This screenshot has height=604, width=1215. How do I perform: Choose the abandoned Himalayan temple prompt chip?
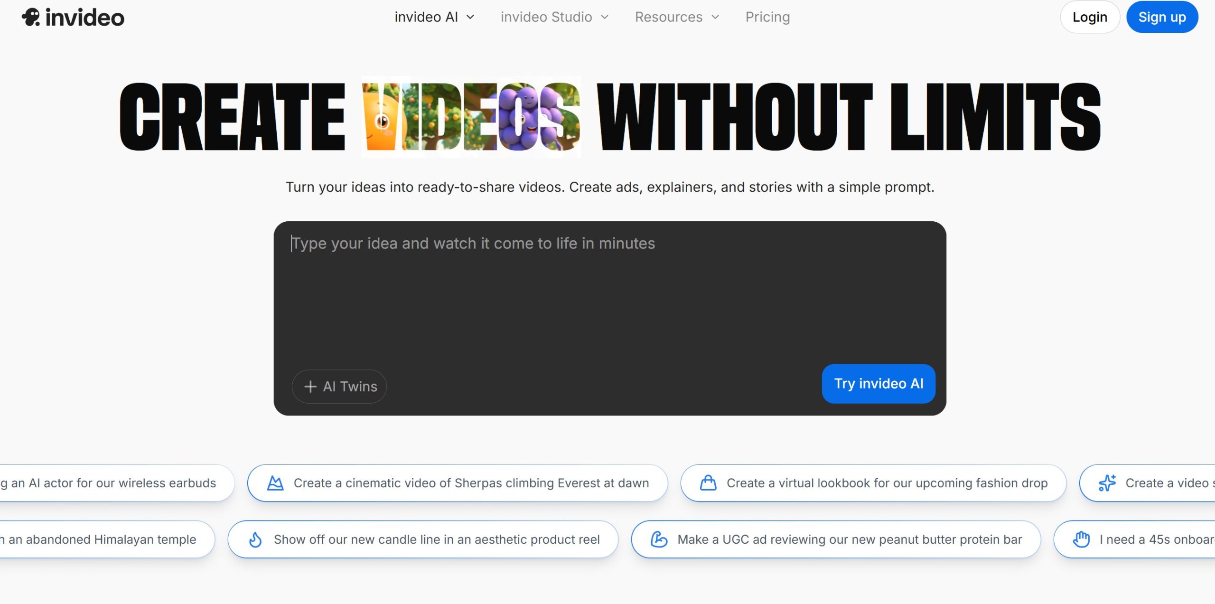tap(102, 539)
